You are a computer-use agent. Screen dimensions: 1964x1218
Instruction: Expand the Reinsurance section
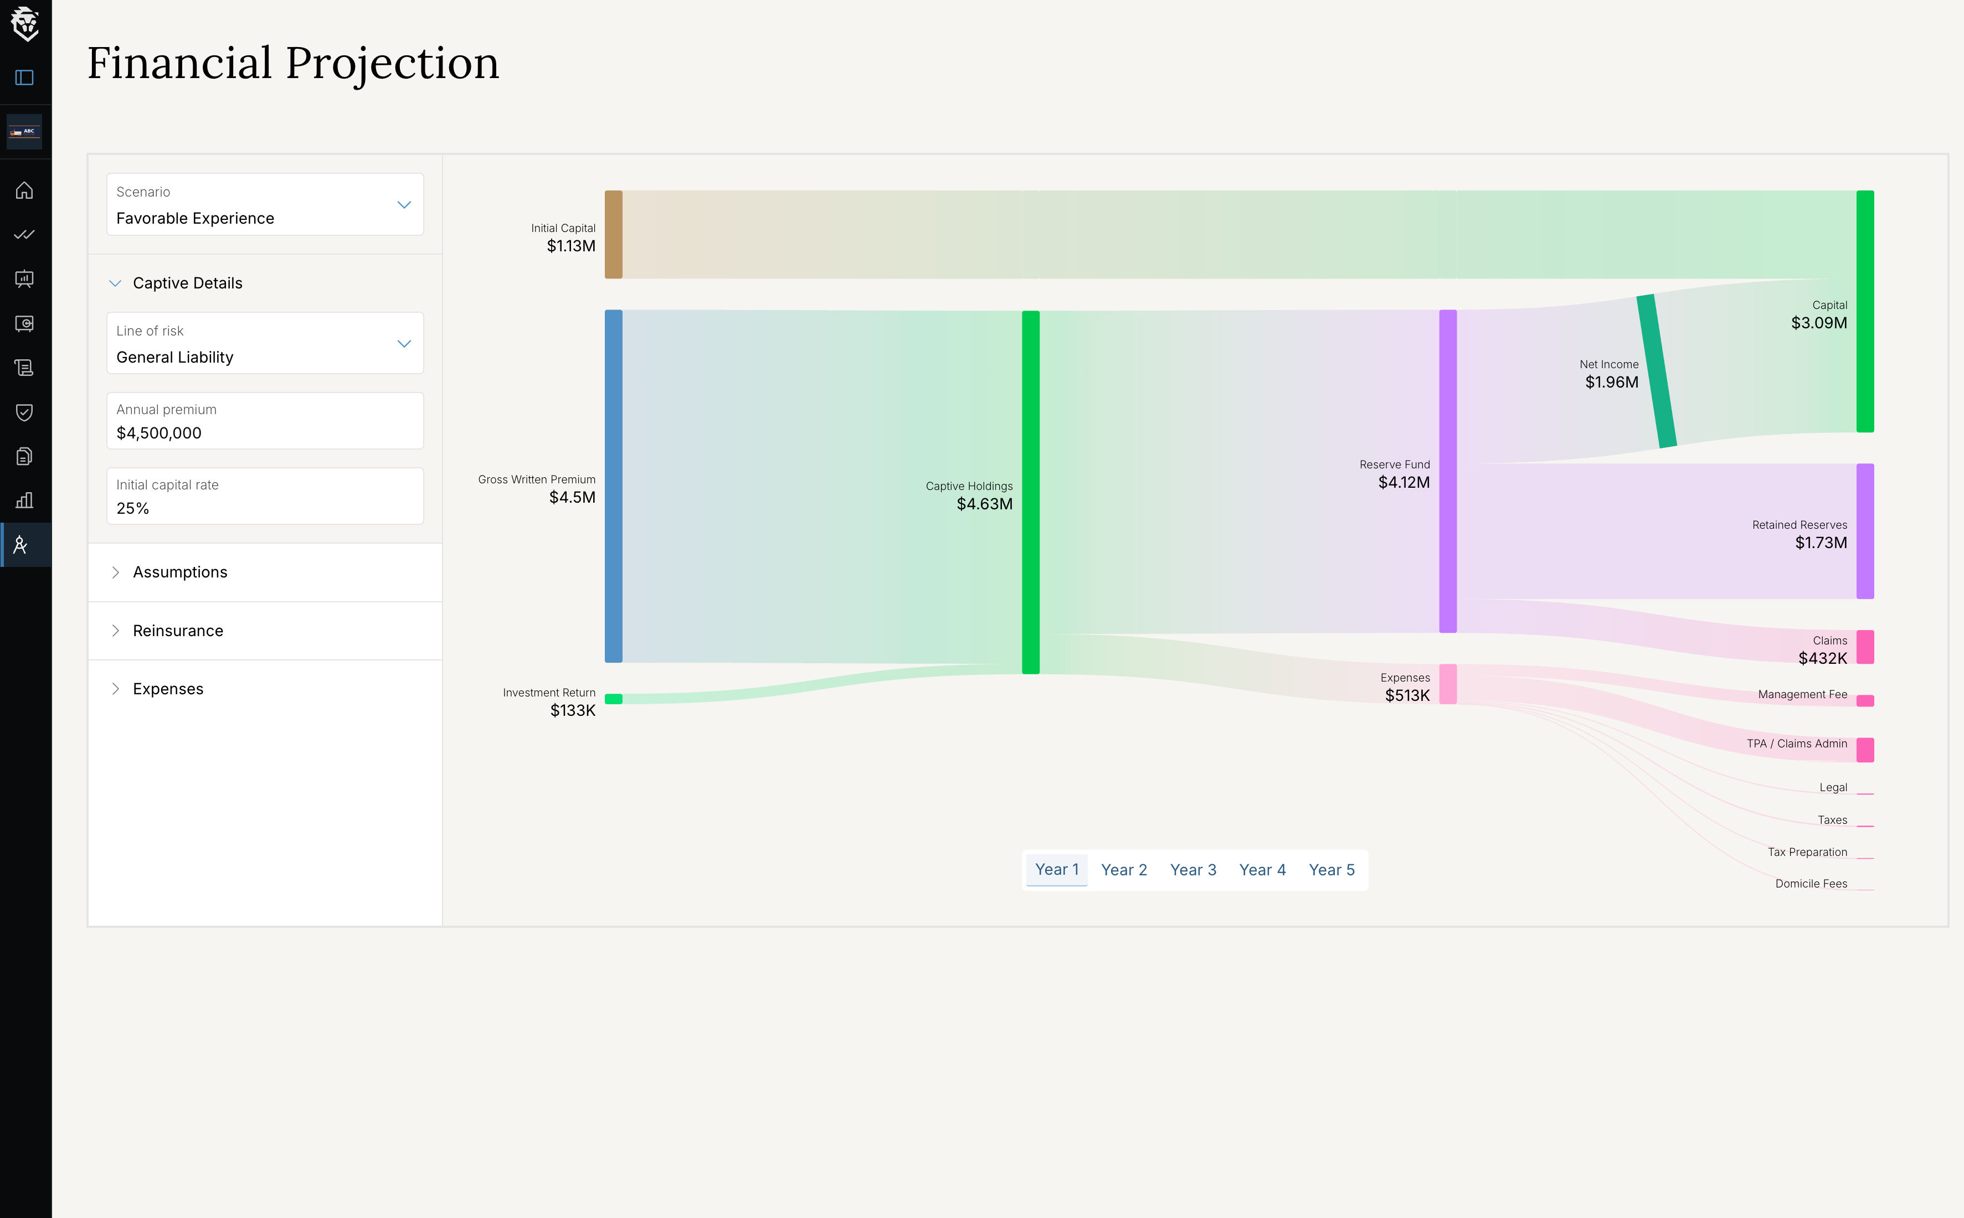coord(265,631)
